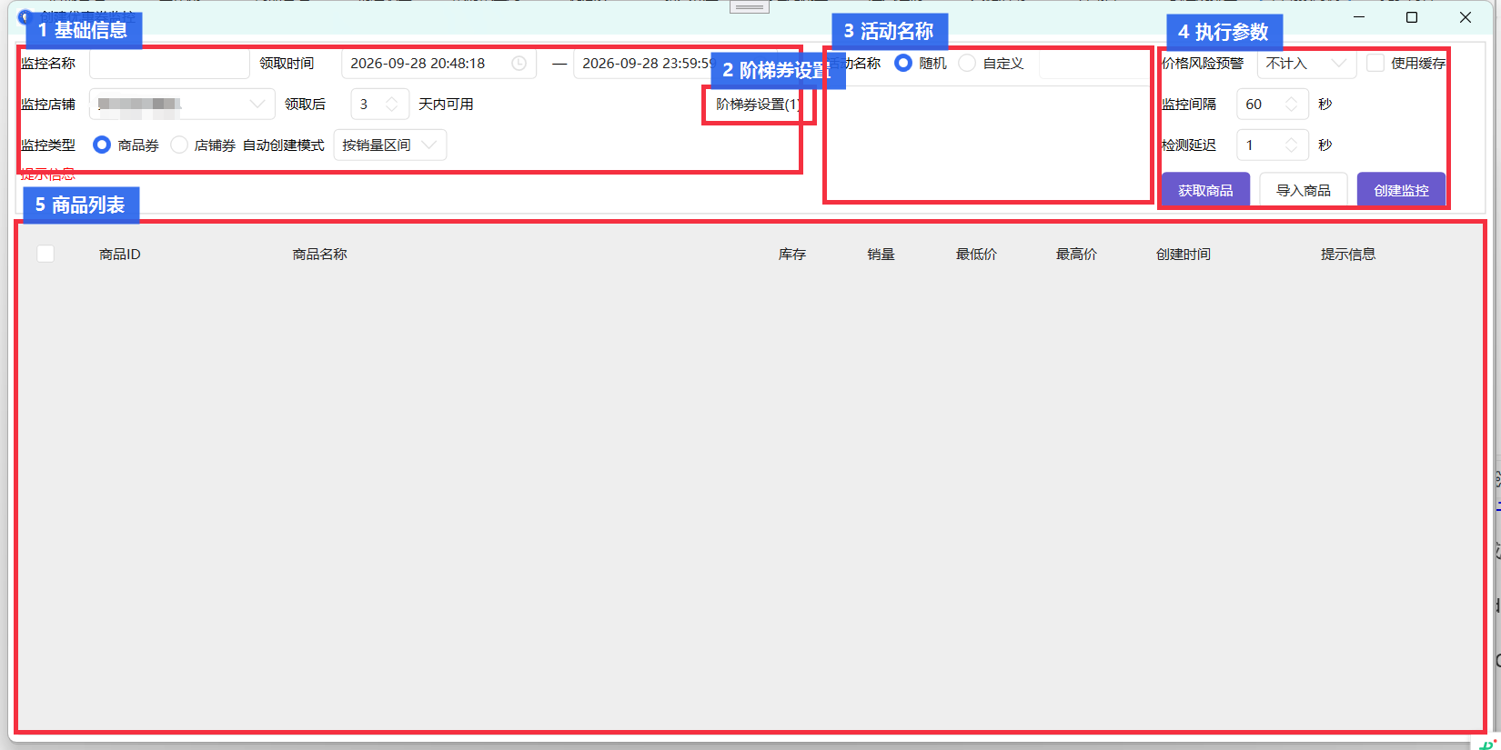Select the 商品券 radio button

click(x=102, y=145)
